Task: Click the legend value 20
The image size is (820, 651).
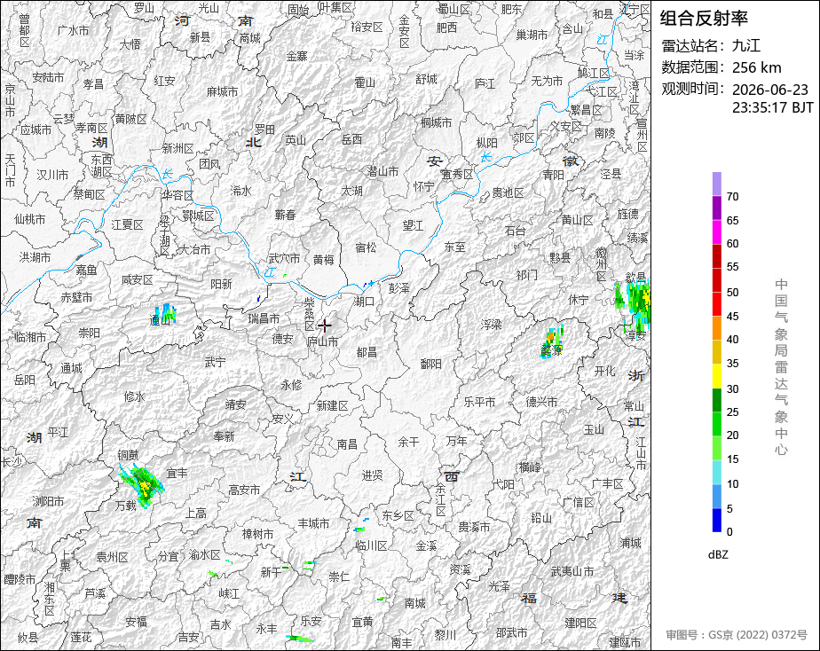Action: [x=732, y=435]
